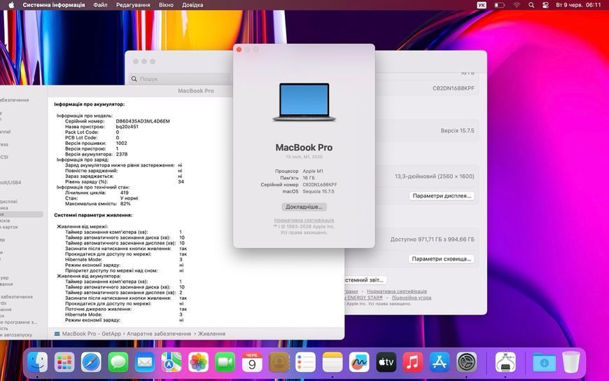Image resolution: width=609 pixels, height=381 pixels.
Task: Click the УК input source indicator
Action: [482, 5]
